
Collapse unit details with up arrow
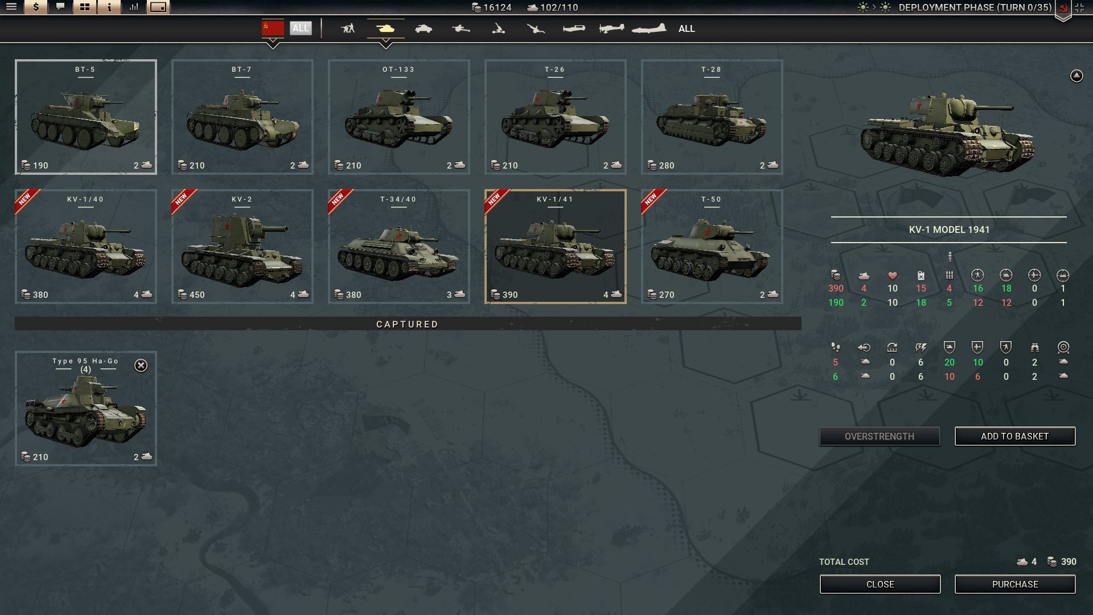coord(1076,76)
